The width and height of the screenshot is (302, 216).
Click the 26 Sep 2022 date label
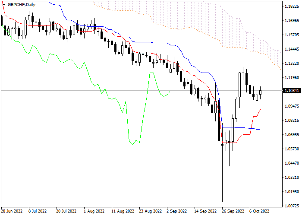[233, 211]
